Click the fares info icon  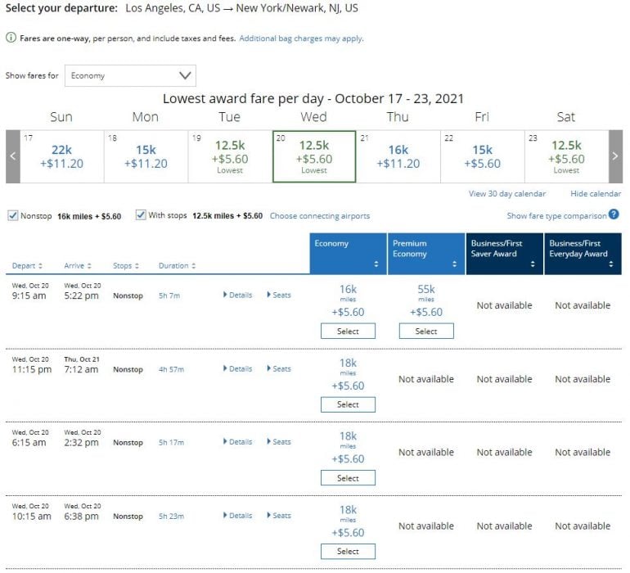click(10, 38)
